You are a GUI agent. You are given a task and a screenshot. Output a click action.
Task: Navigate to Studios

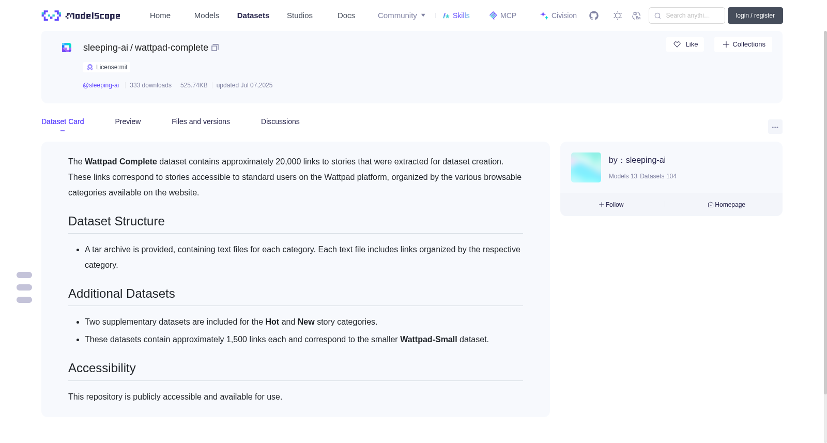point(300,16)
